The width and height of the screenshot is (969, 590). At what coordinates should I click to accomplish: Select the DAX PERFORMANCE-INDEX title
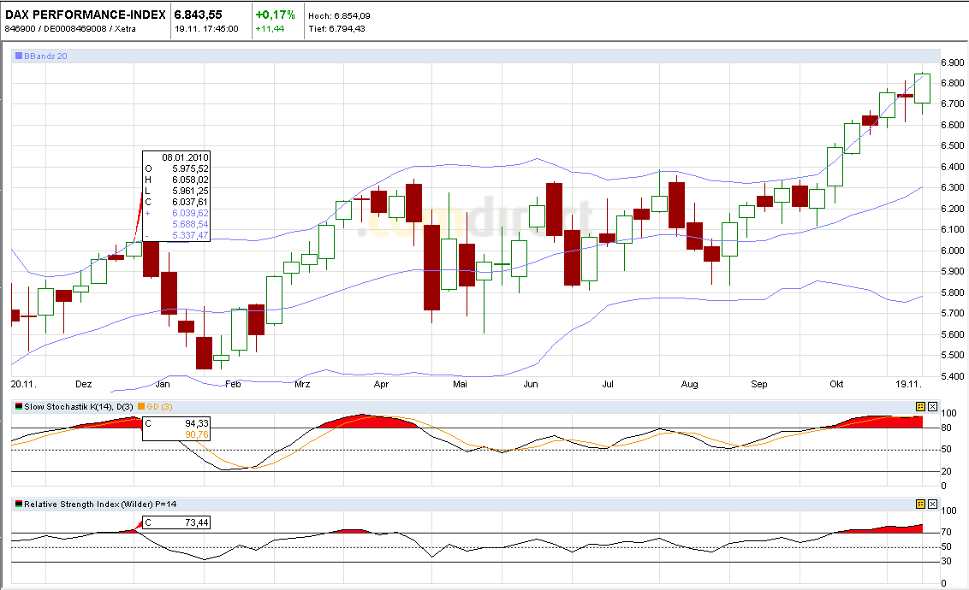point(86,13)
